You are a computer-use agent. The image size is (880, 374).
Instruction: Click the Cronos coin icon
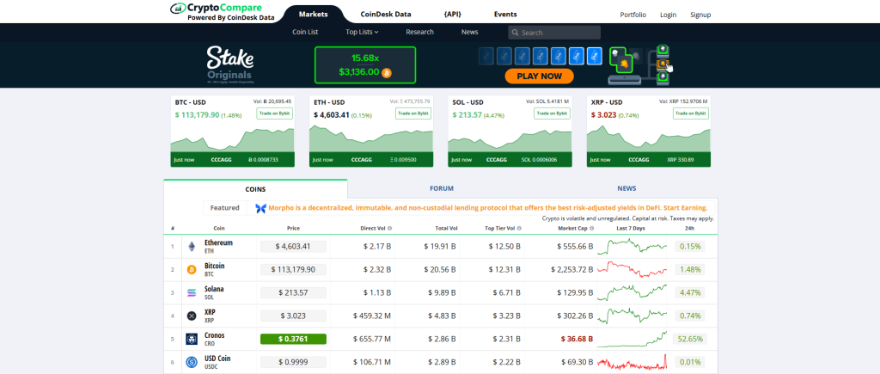pyautogui.click(x=192, y=340)
